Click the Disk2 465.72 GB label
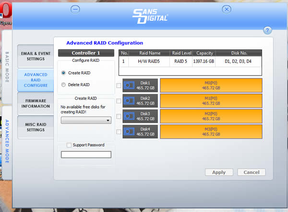Screen dimensions: 288x212 point(145,100)
